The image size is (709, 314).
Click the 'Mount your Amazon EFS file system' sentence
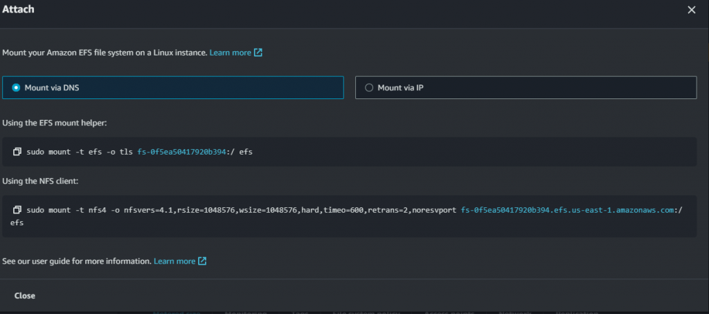pyautogui.click(x=105, y=53)
